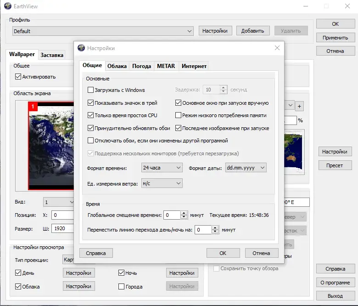Uncheck Только время простоя CPU
This screenshot has height=306, width=358.
[90, 115]
